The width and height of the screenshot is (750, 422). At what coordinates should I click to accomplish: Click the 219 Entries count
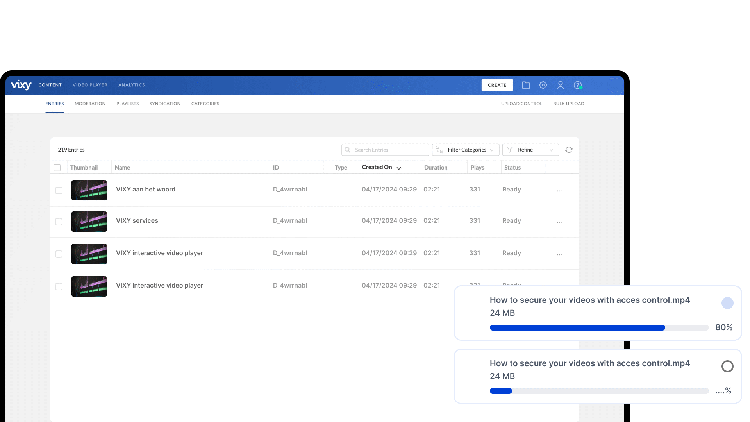pos(71,150)
